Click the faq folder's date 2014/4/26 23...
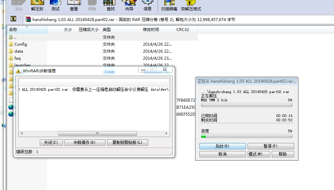 point(157,58)
